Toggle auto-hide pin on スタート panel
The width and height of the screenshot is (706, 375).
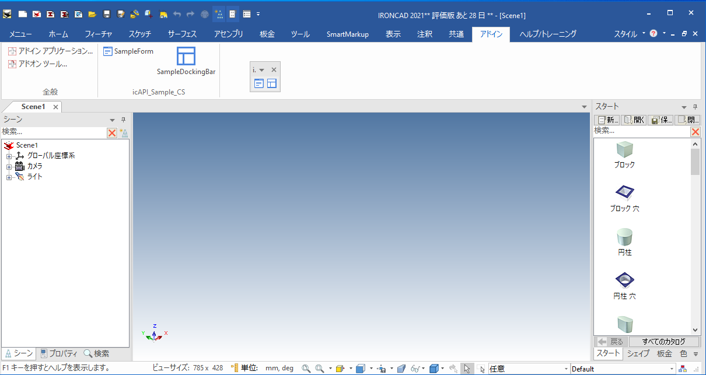click(695, 107)
